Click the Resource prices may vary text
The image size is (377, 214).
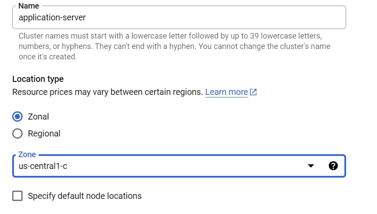pos(108,92)
